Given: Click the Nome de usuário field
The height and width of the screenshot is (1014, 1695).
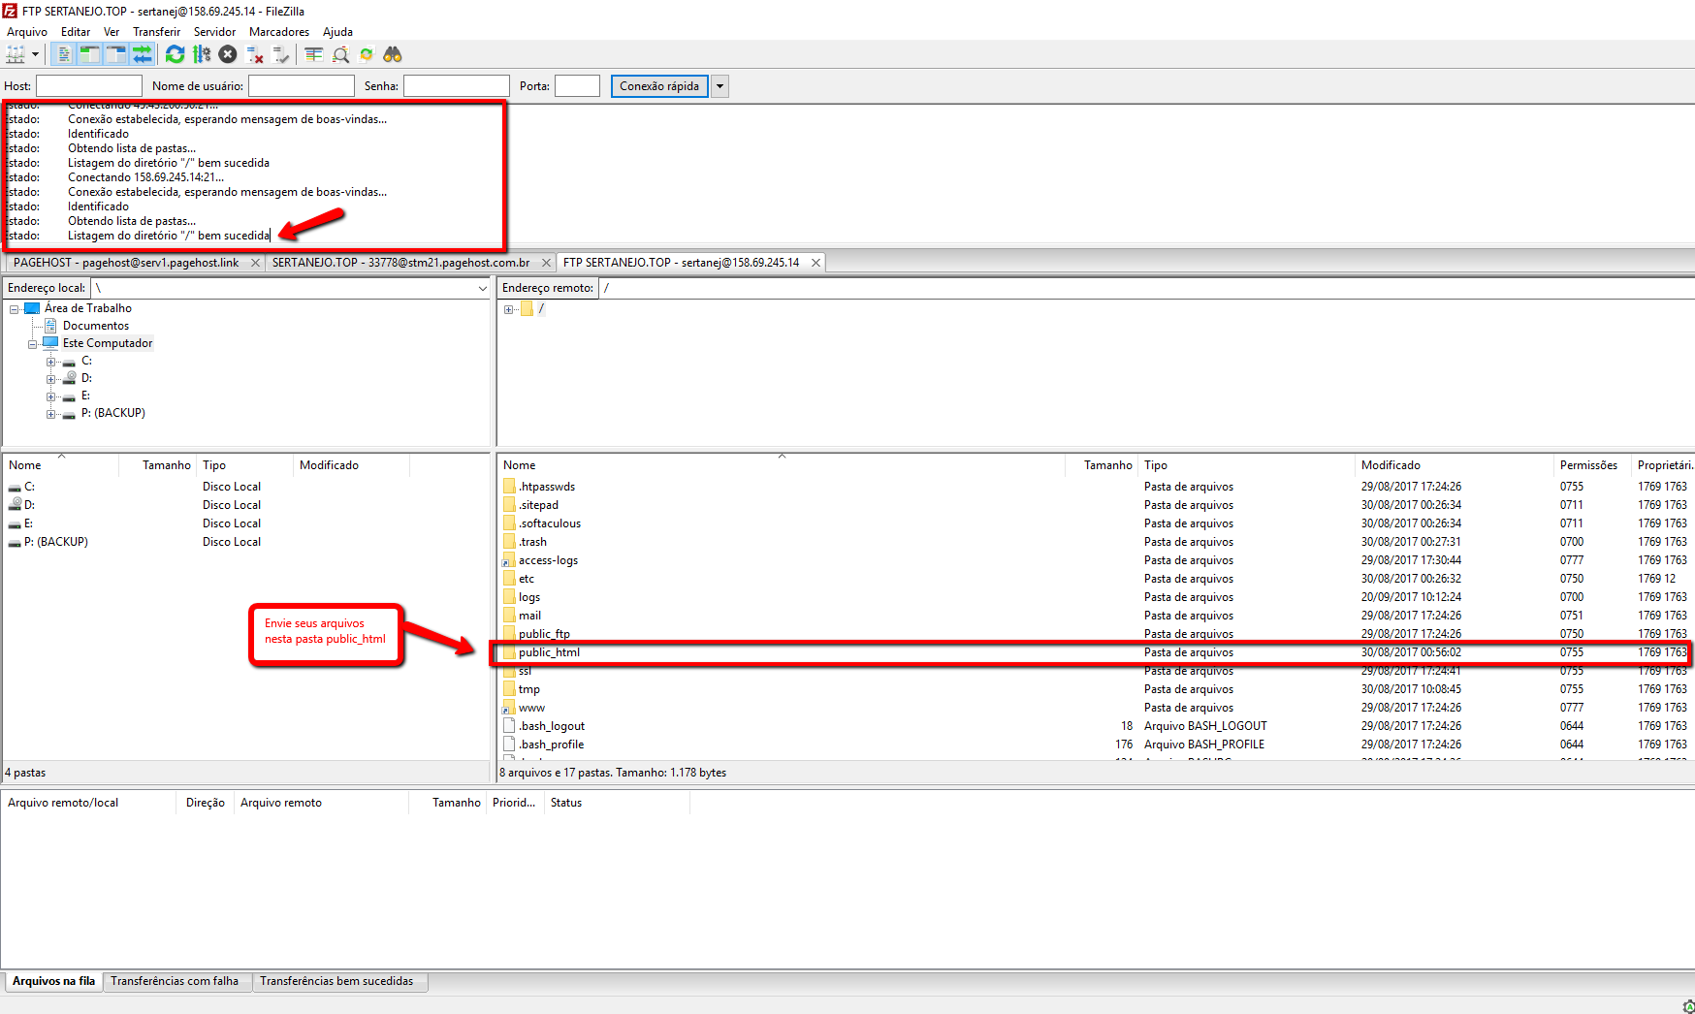Looking at the screenshot, I should coord(302,86).
